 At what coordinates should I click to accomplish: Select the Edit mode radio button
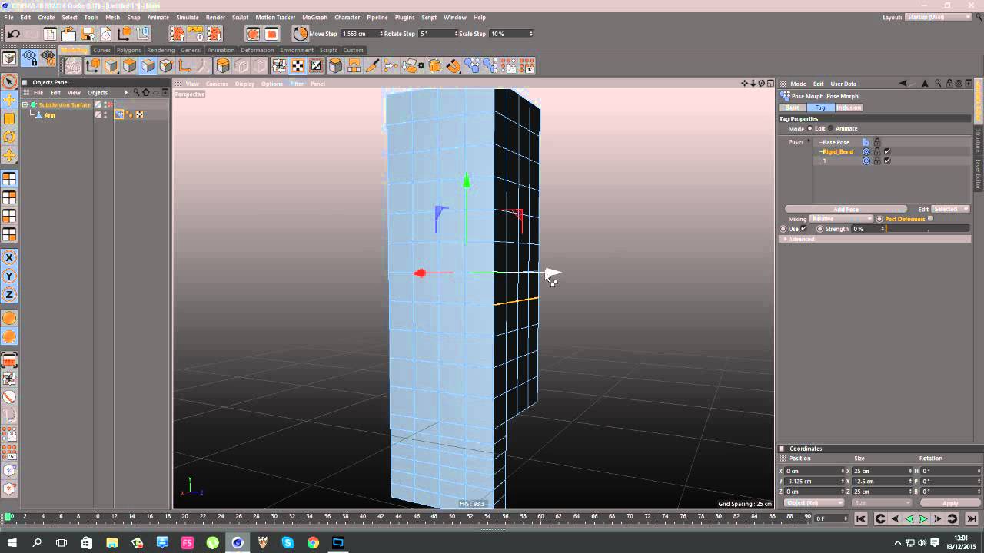[809, 128]
